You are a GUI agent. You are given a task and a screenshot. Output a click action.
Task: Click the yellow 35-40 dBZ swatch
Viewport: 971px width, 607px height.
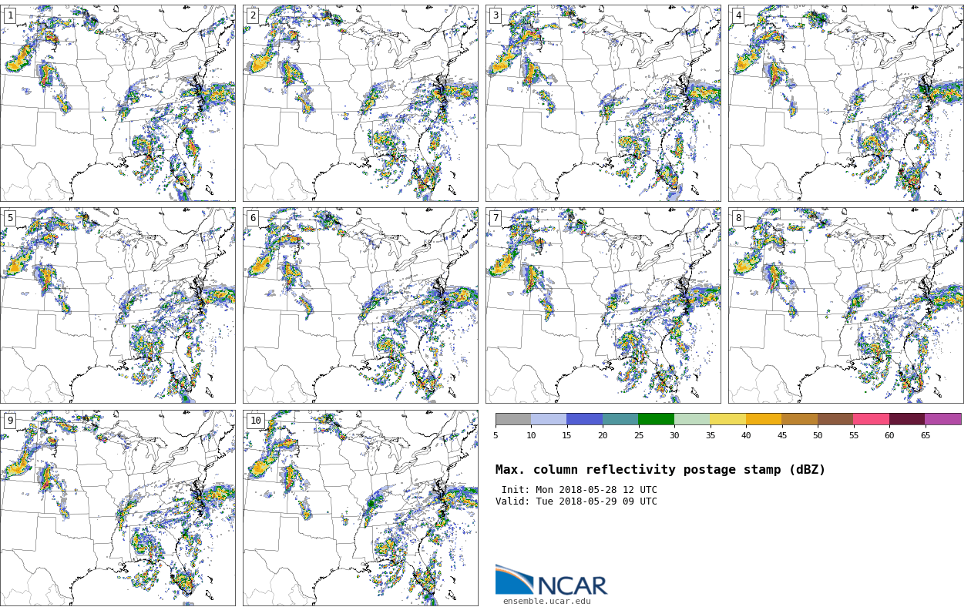[x=727, y=419]
